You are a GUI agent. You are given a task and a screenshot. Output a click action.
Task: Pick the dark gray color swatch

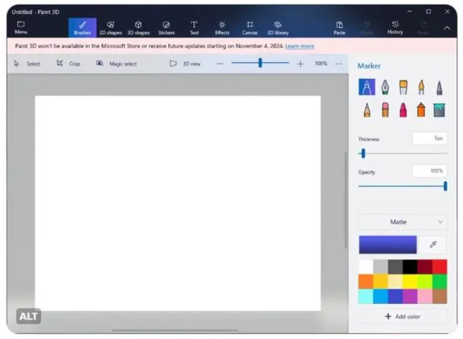click(395, 267)
